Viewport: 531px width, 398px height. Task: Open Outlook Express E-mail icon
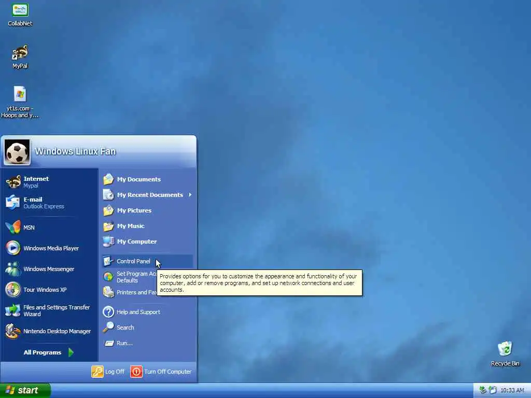pyautogui.click(x=13, y=203)
